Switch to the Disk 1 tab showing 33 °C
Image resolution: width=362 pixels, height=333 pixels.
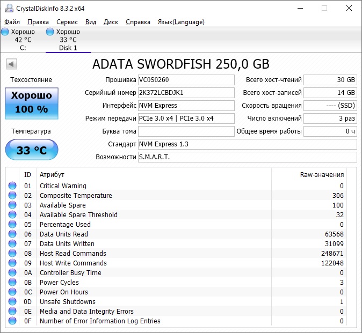click(x=68, y=40)
